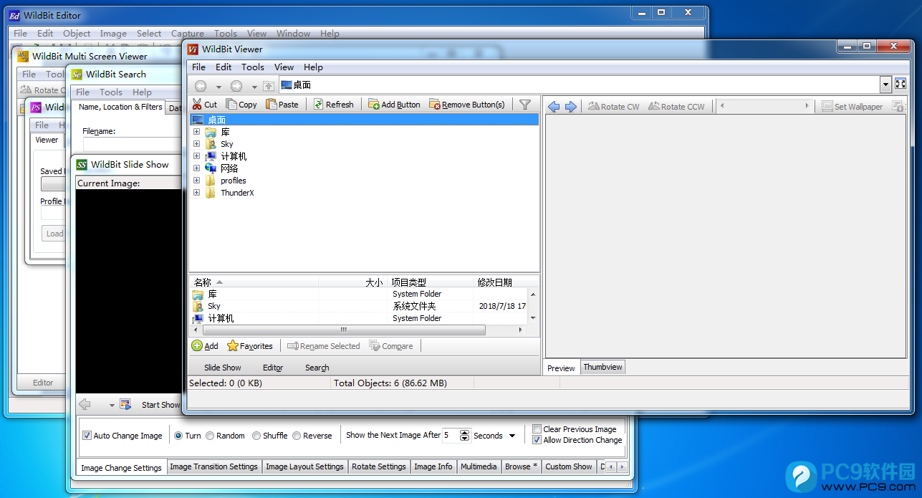Click Rename Selected in Viewer
The width and height of the screenshot is (922, 498).
coord(324,345)
